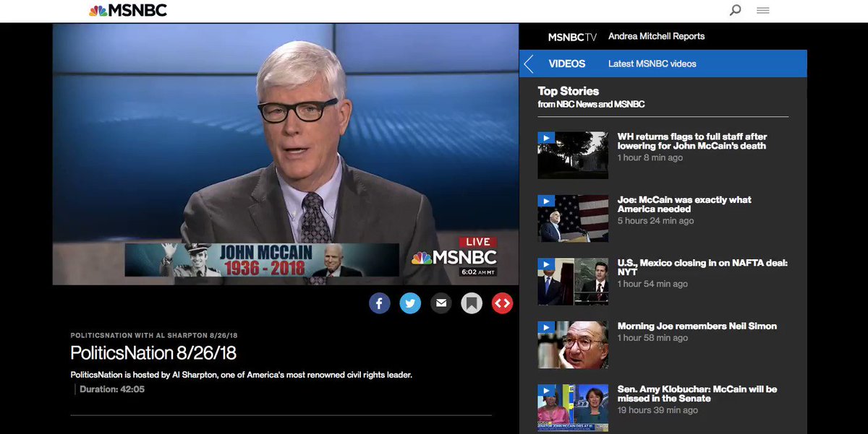The height and width of the screenshot is (434, 868).
Task: Click the White House flags video thumbnail
Action: point(573,155)
